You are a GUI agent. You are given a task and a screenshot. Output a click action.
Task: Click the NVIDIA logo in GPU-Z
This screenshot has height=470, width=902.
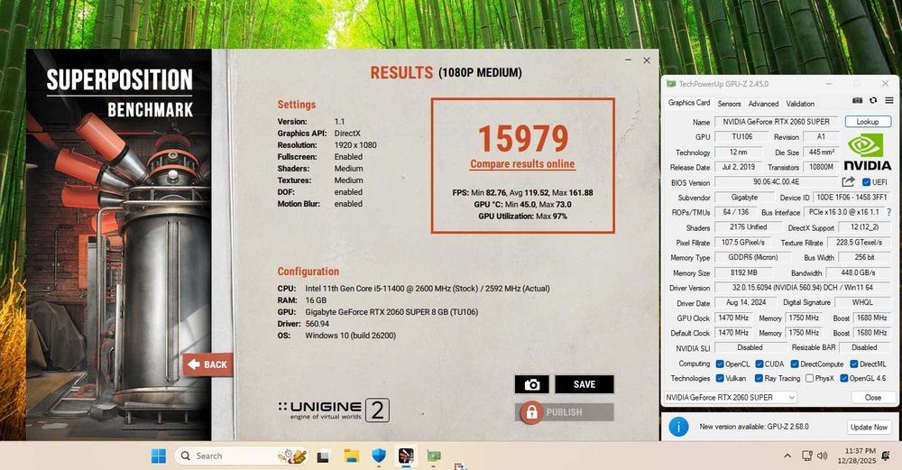tap(868, 152)
